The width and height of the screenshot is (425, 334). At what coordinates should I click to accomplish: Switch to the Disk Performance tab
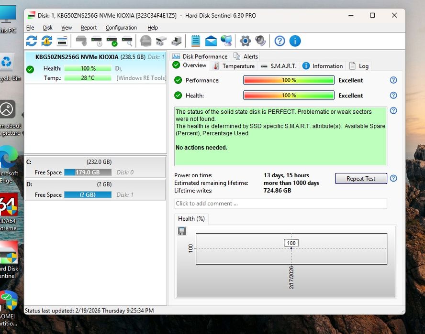[200, 56]
